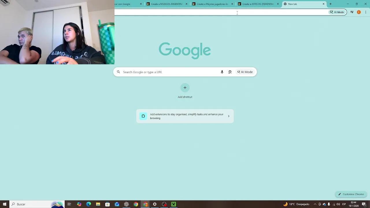The height and width of the screenshot is (208, 370).
Task: Open the volume control in system tray
Action: [x=338, y=204]
